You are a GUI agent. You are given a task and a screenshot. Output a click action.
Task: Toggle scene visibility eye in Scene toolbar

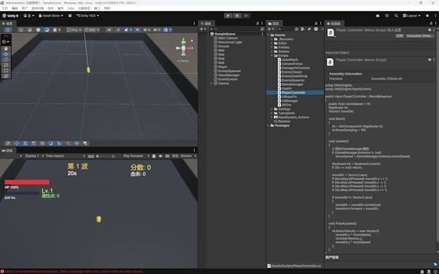tap(137, 30)
